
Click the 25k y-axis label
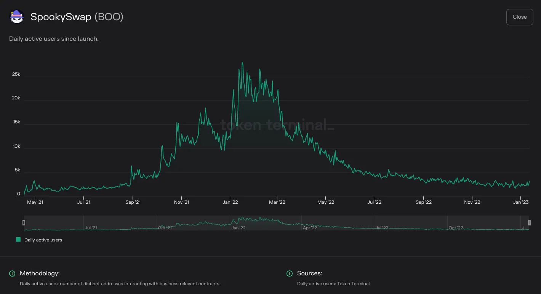tap(16, 74)
